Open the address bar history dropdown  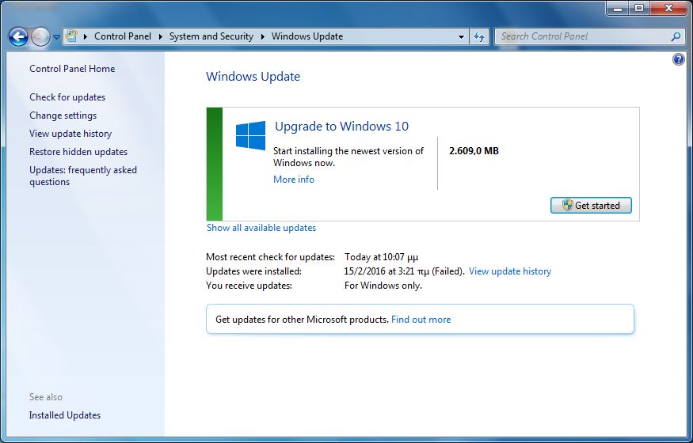(x=461, y=36)
